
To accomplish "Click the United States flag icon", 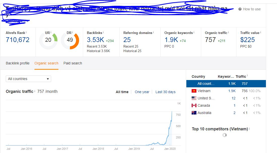I will (194, 98).
